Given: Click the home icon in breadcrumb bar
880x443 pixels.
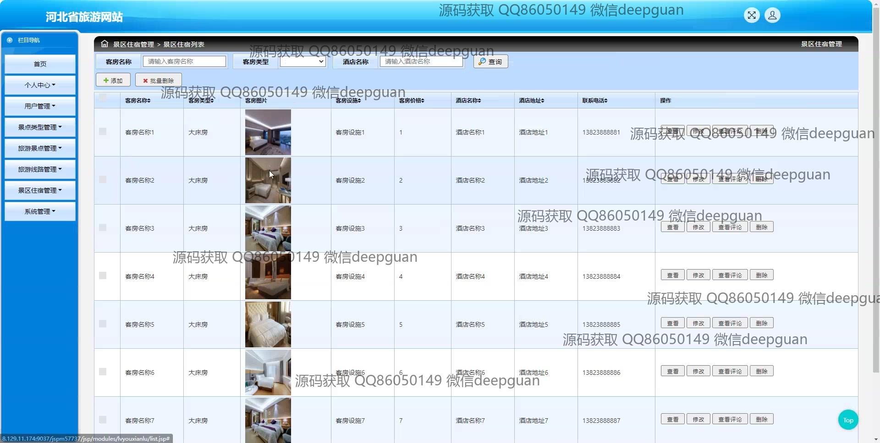Looking at the screenshot, I should [x=104, y=44].
